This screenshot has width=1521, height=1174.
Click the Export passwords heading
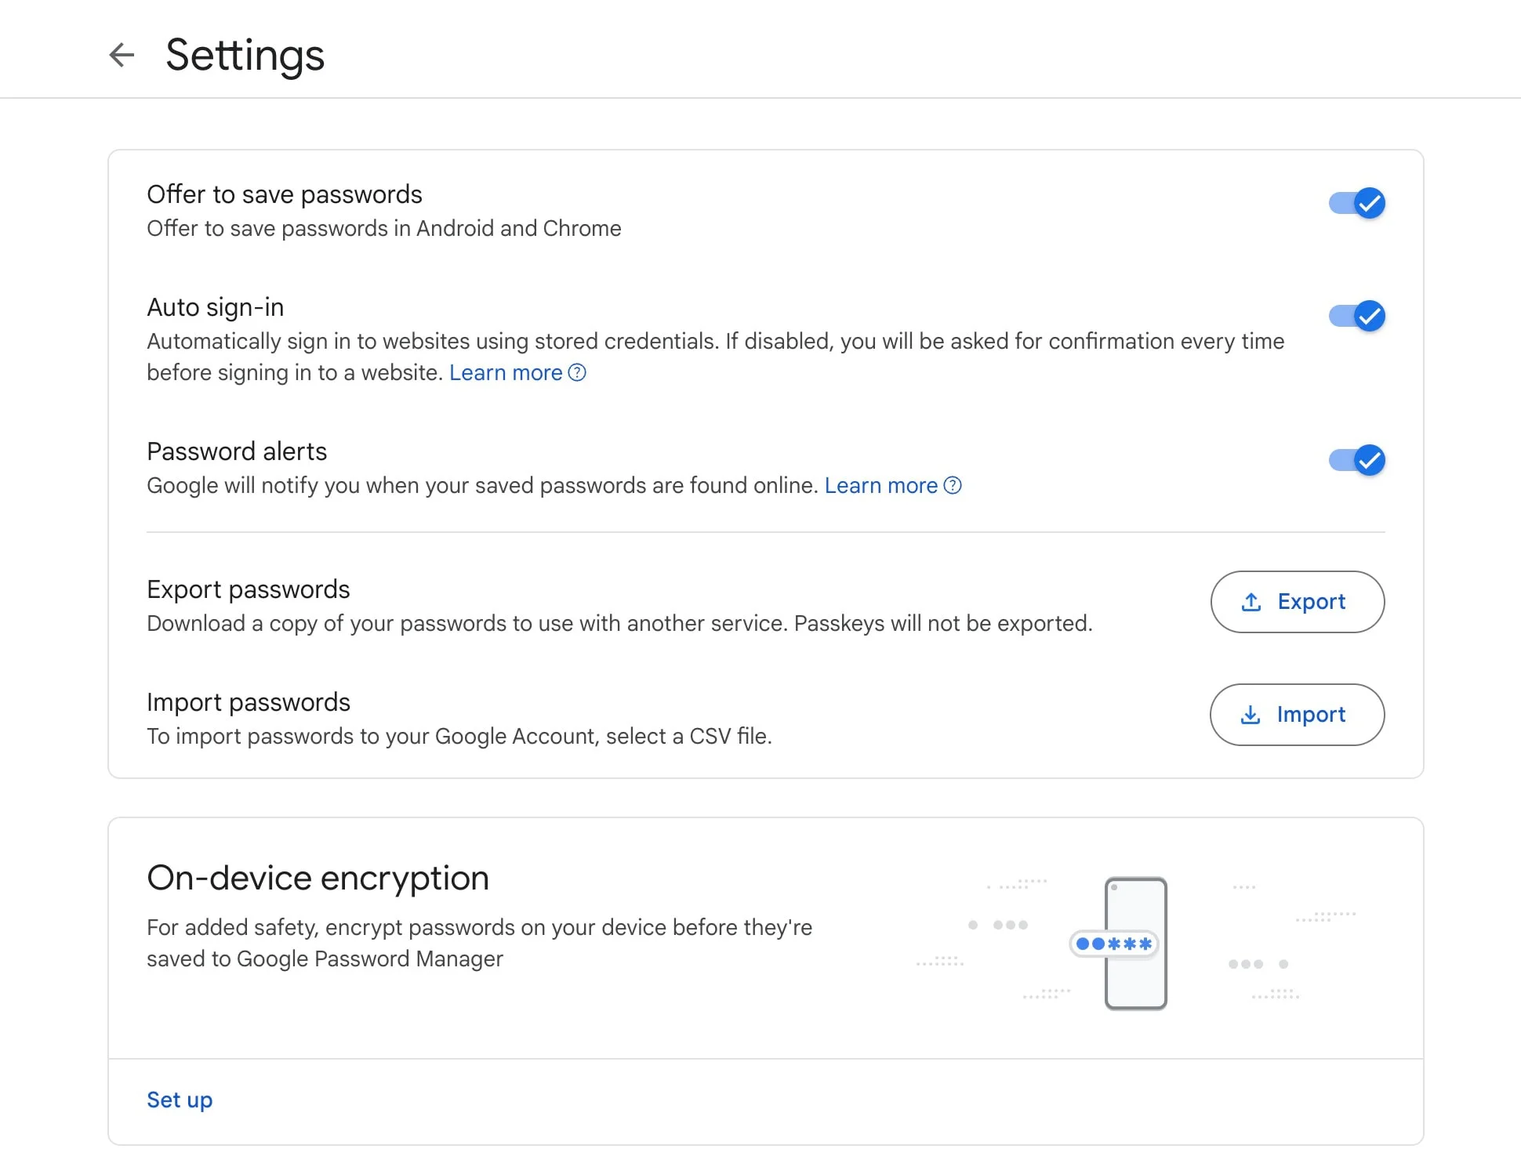coord(248,589)
